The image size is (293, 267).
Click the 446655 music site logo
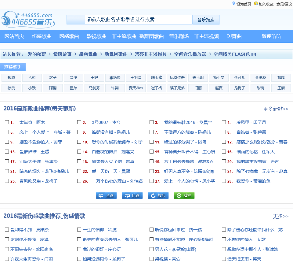tap(28, 20)
